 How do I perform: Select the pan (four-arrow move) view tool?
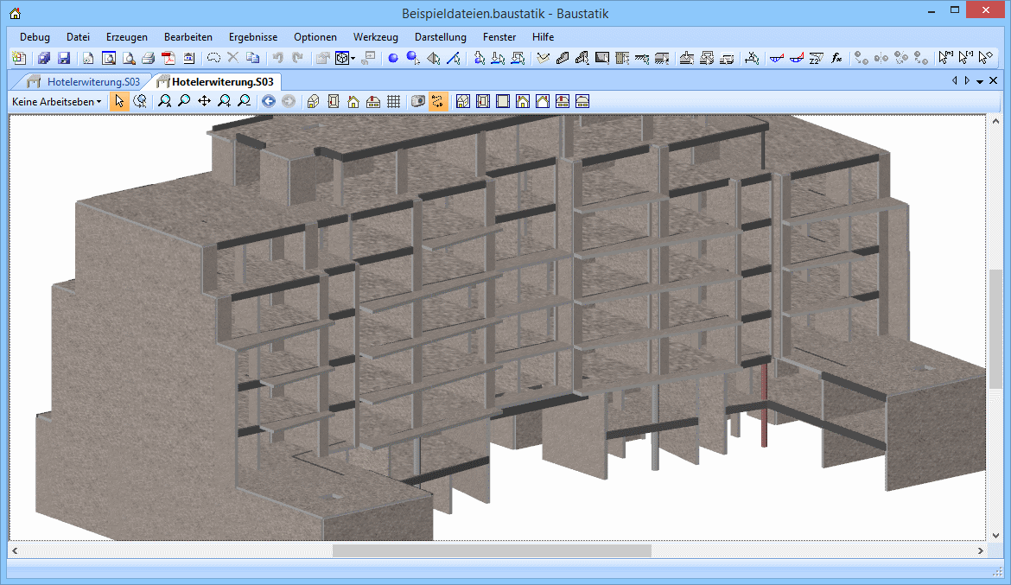click(x=204, y=101)
